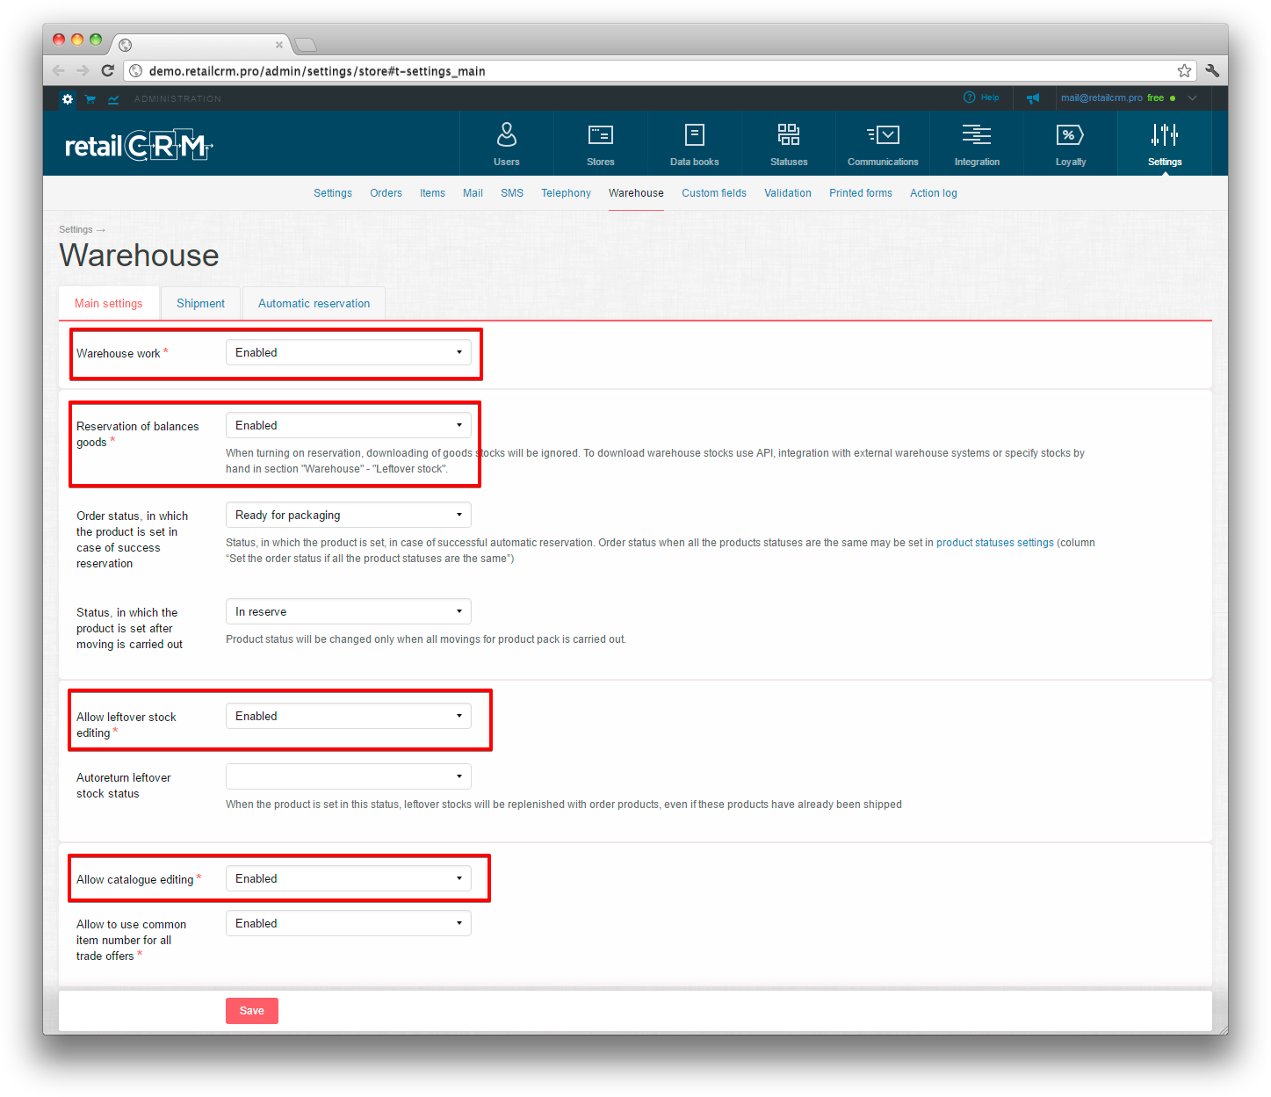Switch to the Automatic reservation tab
Screen dimensions: 1271x1097
coord(314,303)
